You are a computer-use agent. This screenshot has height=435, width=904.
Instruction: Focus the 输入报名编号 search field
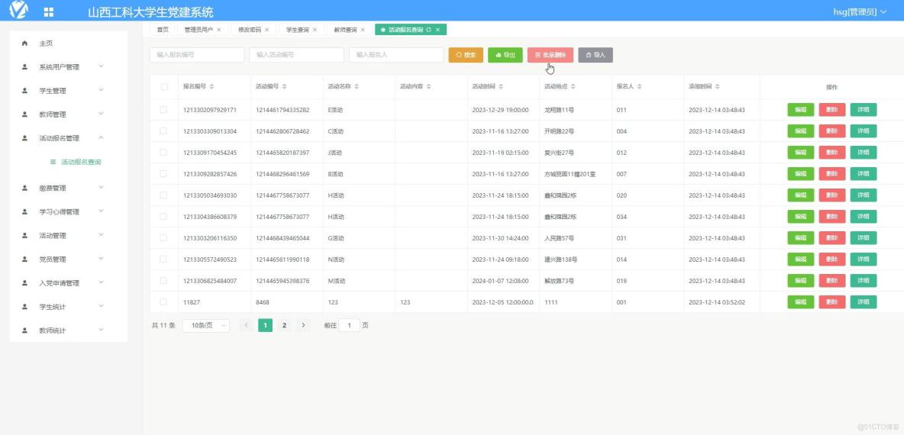tap(197, 55)
